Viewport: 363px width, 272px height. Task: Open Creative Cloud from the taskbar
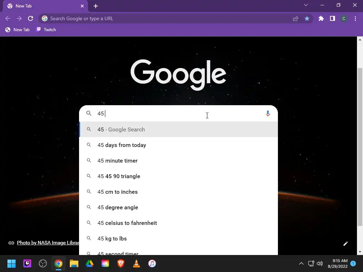pos(105,263)
